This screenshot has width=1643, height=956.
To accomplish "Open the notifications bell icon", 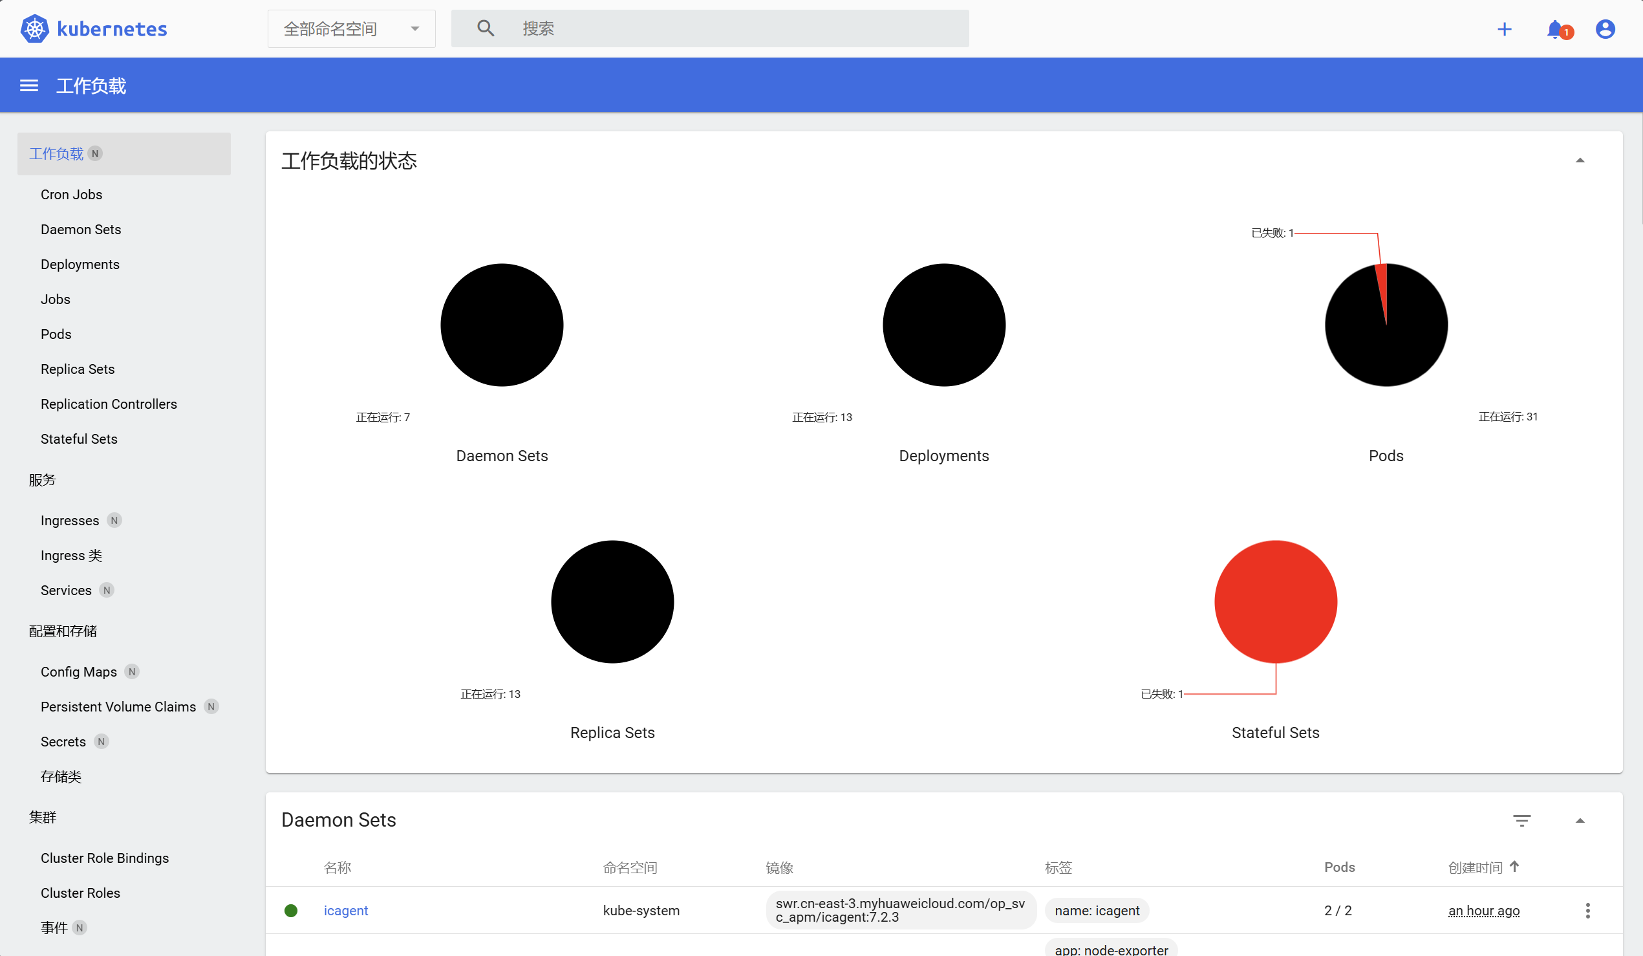I will 1556,28.
